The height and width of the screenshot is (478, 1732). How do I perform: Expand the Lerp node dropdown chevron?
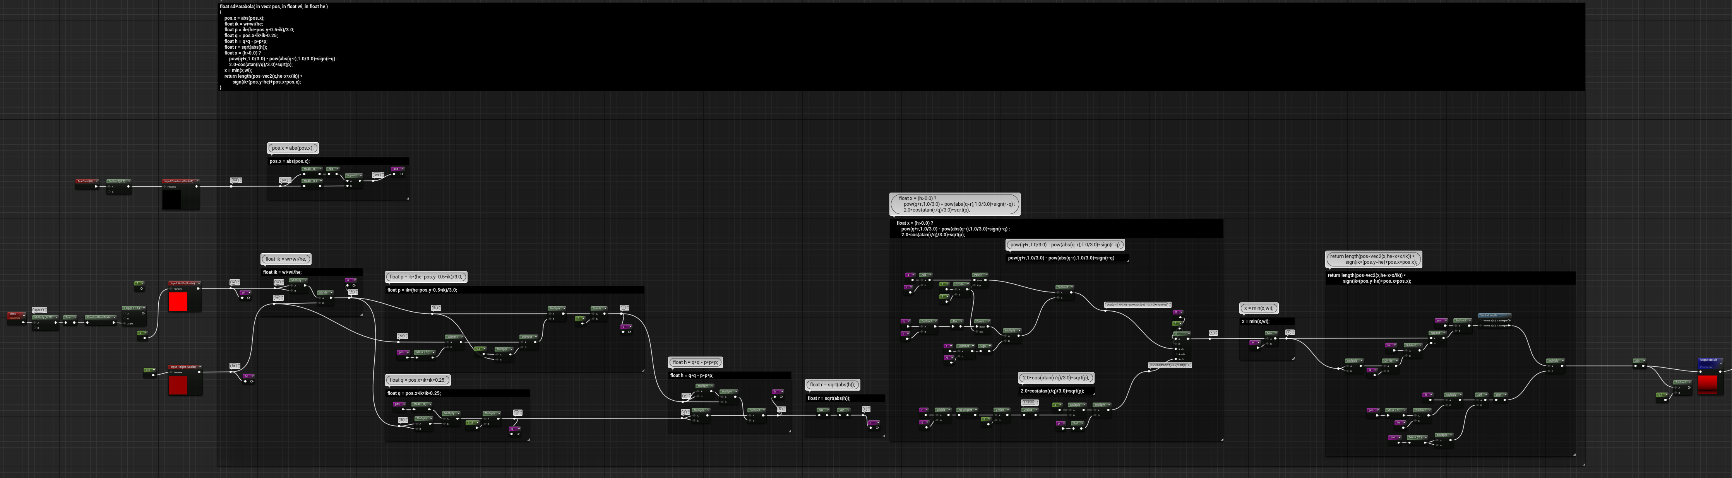click(144, 308)
